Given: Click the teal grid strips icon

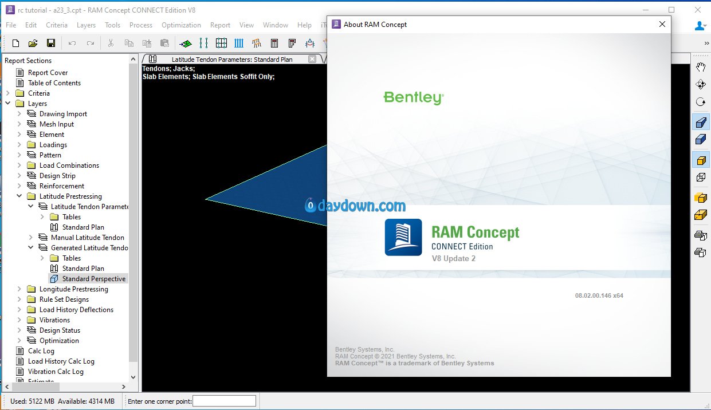Looking at the screenshot, I should (221, 43).
